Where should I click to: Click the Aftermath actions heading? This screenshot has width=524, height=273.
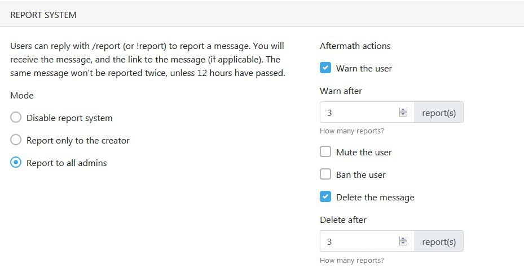[355, 46]
